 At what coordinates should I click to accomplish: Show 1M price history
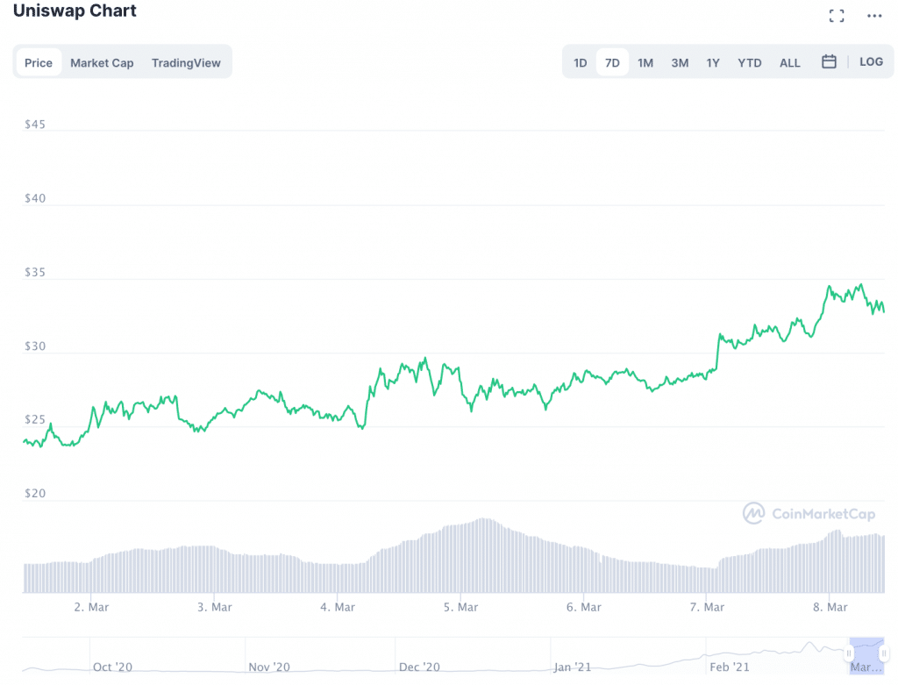tap(645, 63)
